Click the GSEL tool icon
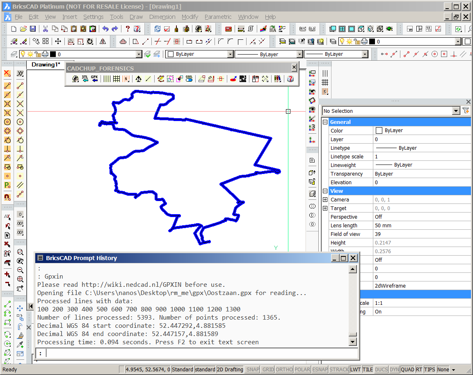 pyautogui.click(x=189, y=79)
